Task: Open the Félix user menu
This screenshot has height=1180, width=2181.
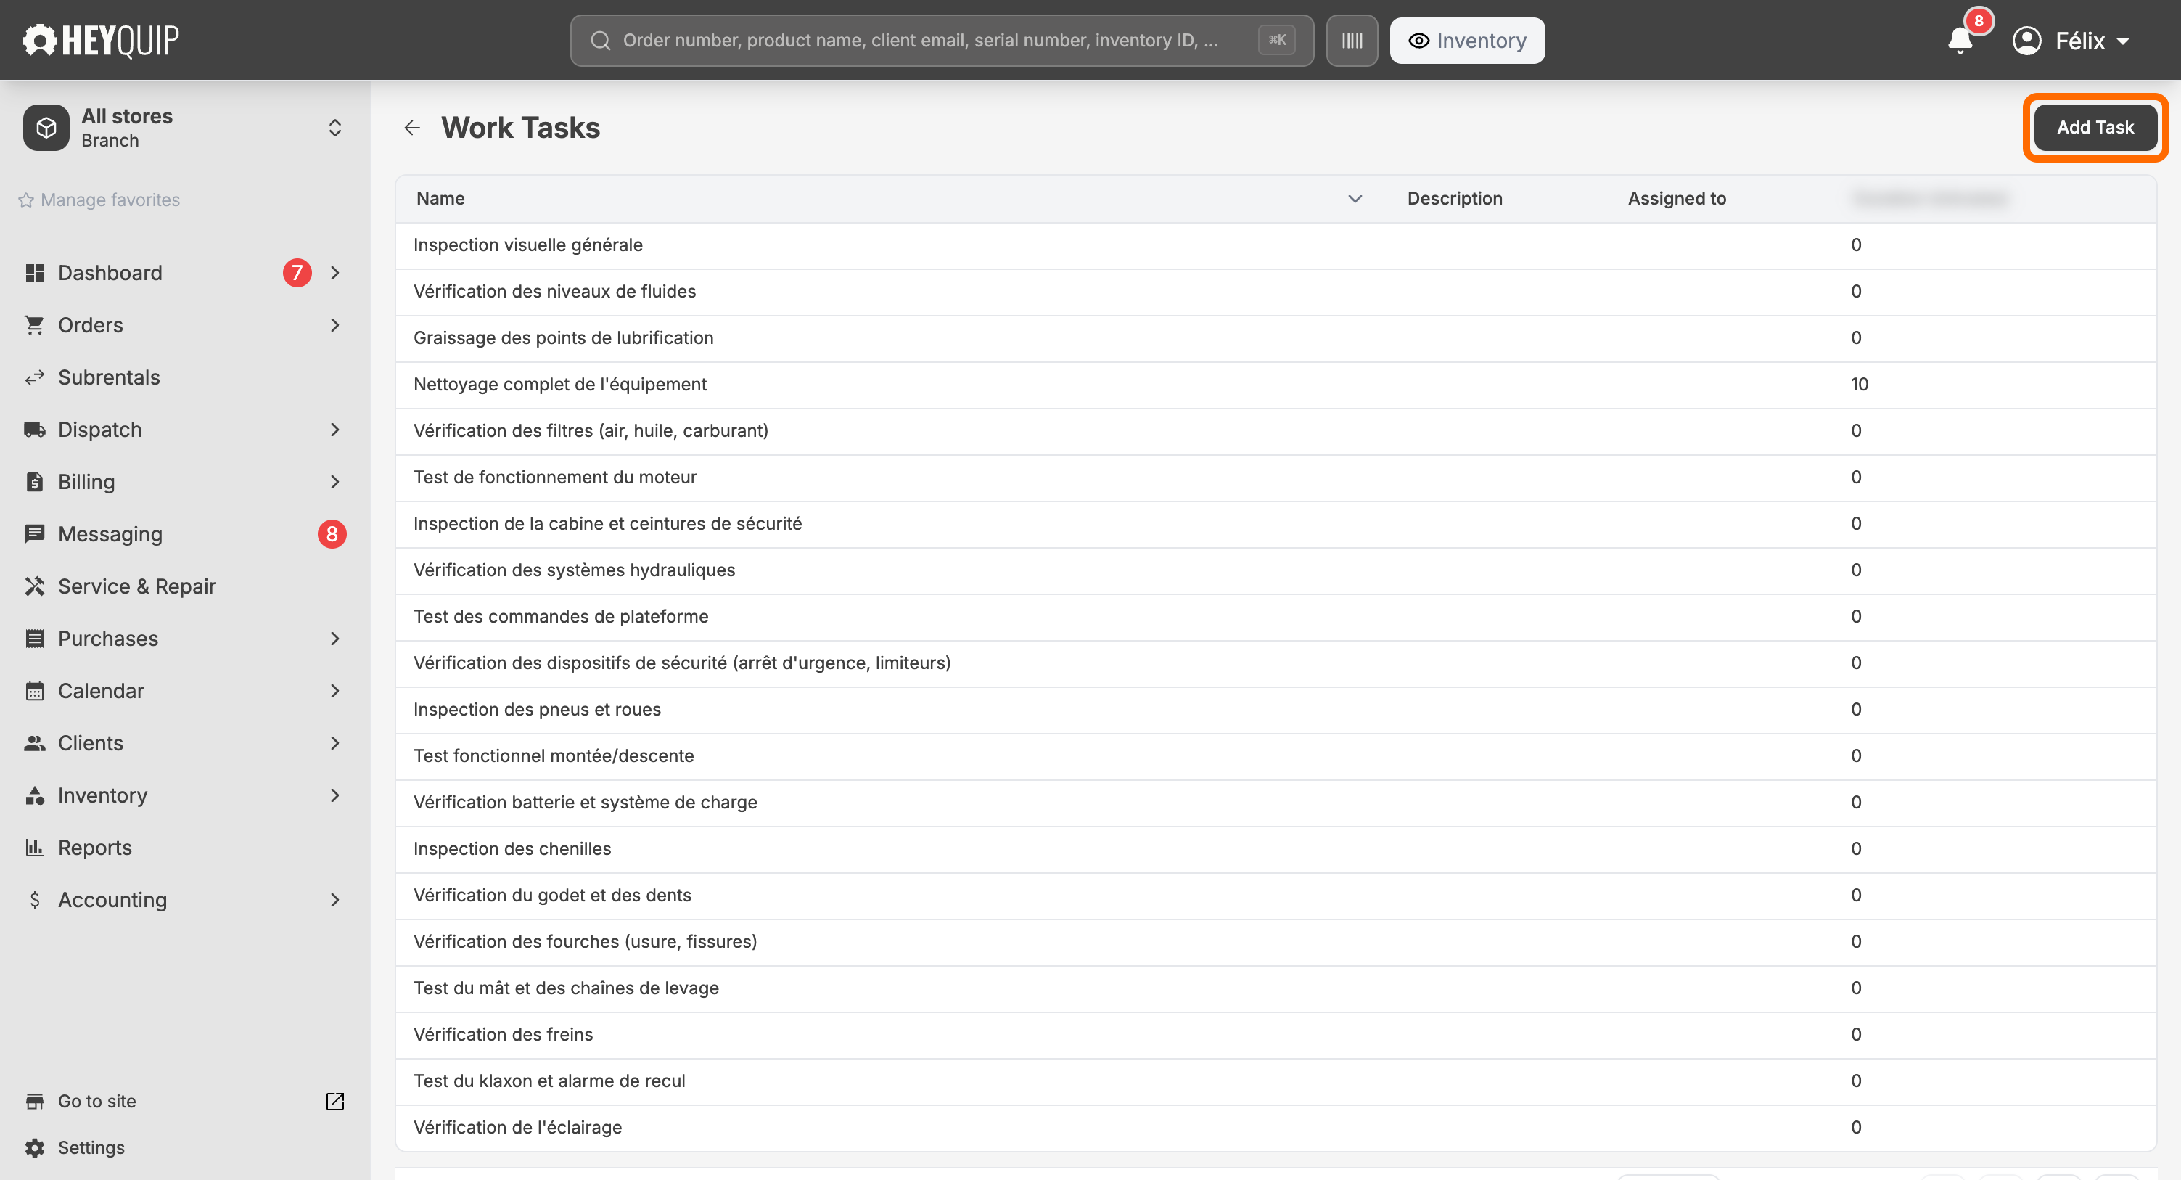Action: click(2071, 41)
